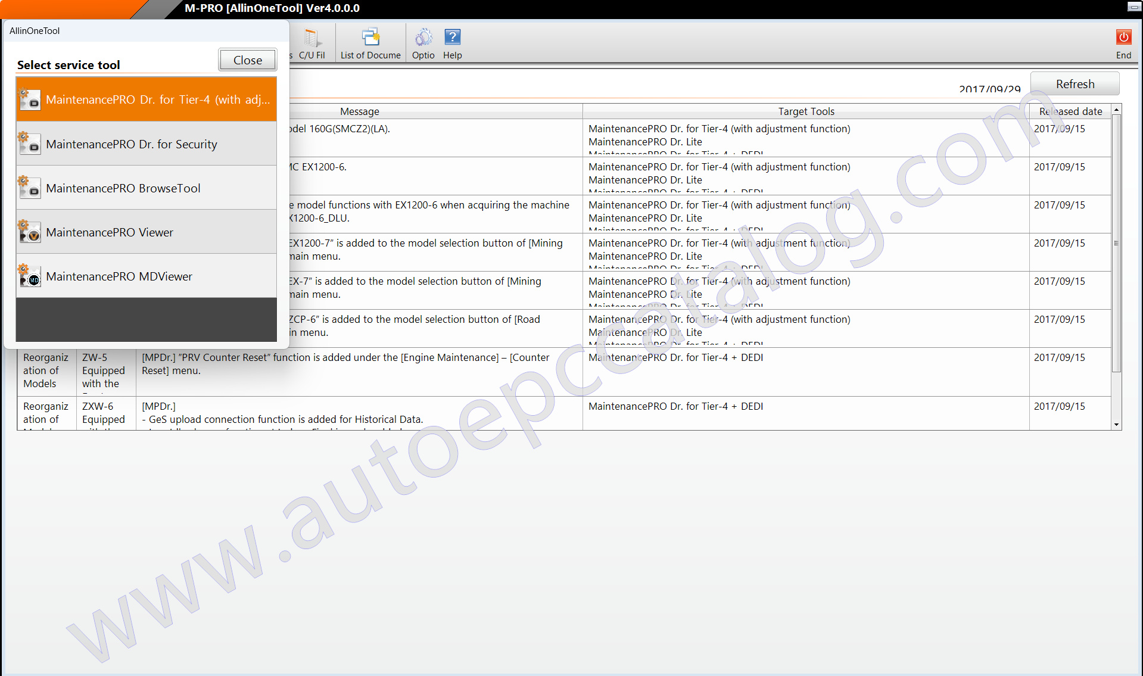Image resolution: width=1143 pixels, height=676 pixels.
Task: Close the Select service tool dialog
Action: tap(248, 60)
